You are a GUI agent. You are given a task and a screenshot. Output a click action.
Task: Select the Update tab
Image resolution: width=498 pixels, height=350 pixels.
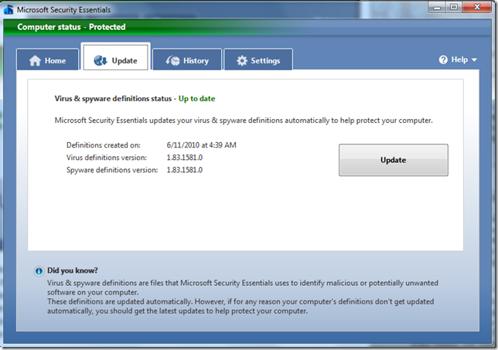point(116,57)
